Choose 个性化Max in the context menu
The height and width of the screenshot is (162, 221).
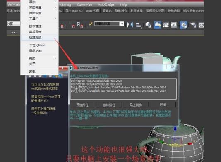(x=39, y=45)
